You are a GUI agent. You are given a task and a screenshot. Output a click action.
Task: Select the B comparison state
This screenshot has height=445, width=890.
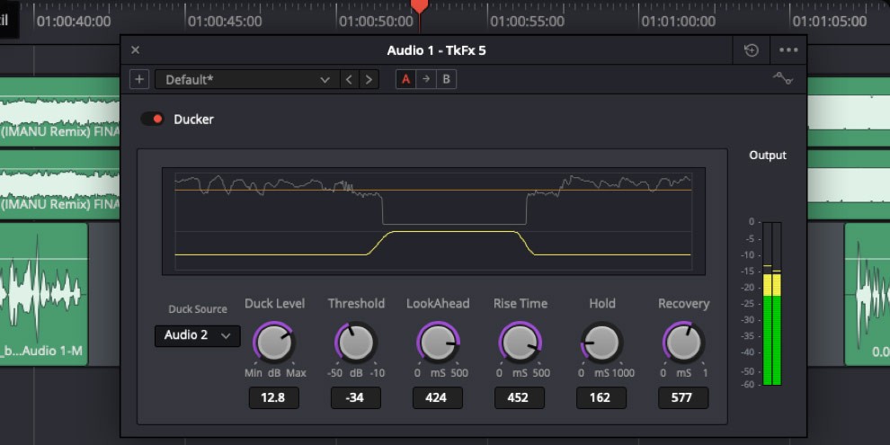pyautogui.click(x=446, y=79)
